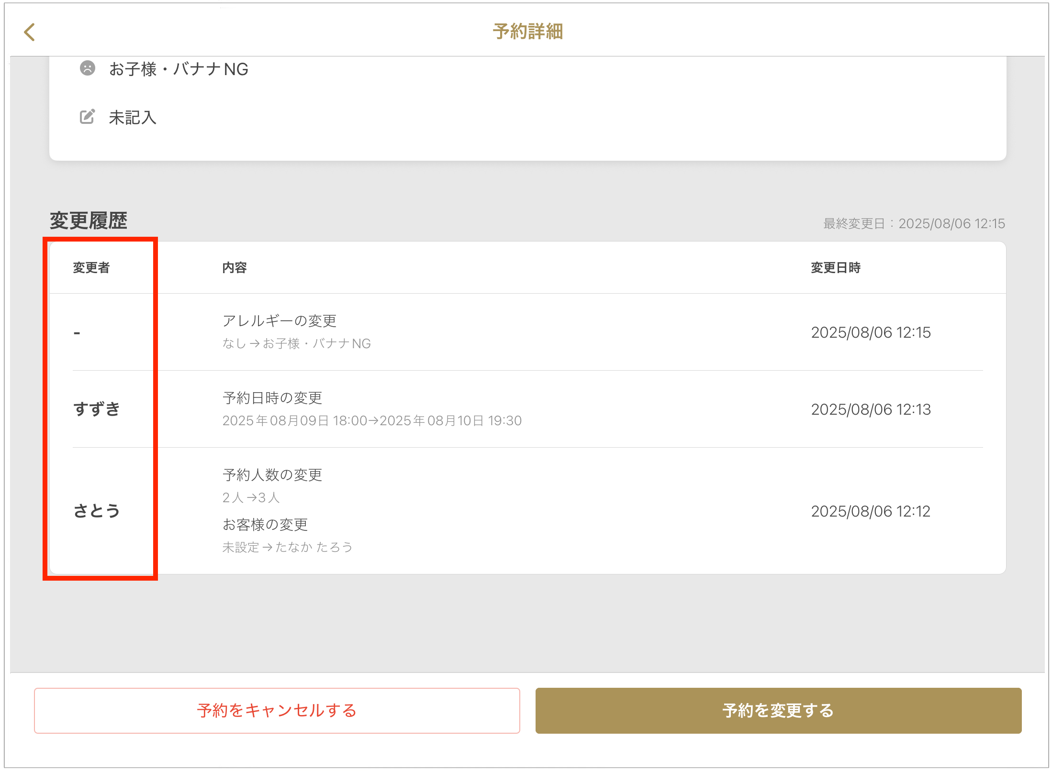The image size is (1052, 771).
Task: Click the changer name さとう
Action: click(x=97, y=511)
